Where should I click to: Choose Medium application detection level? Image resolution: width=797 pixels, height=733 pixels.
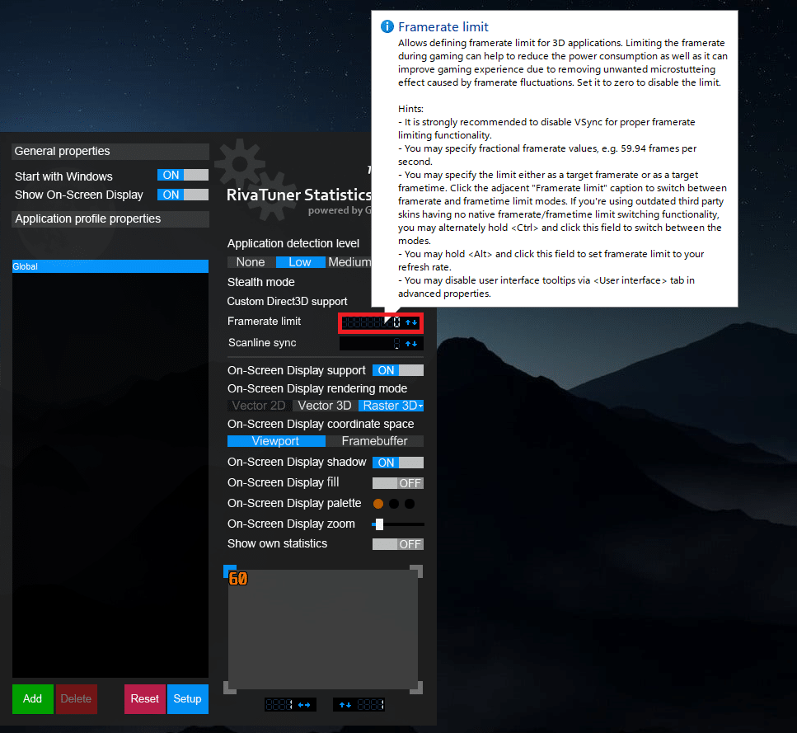tap(349, 262)
